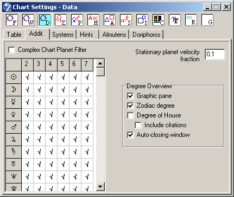This screenshot has width=234, height=197.
Task: Open the Almutens tab
Action: [114, 35]
